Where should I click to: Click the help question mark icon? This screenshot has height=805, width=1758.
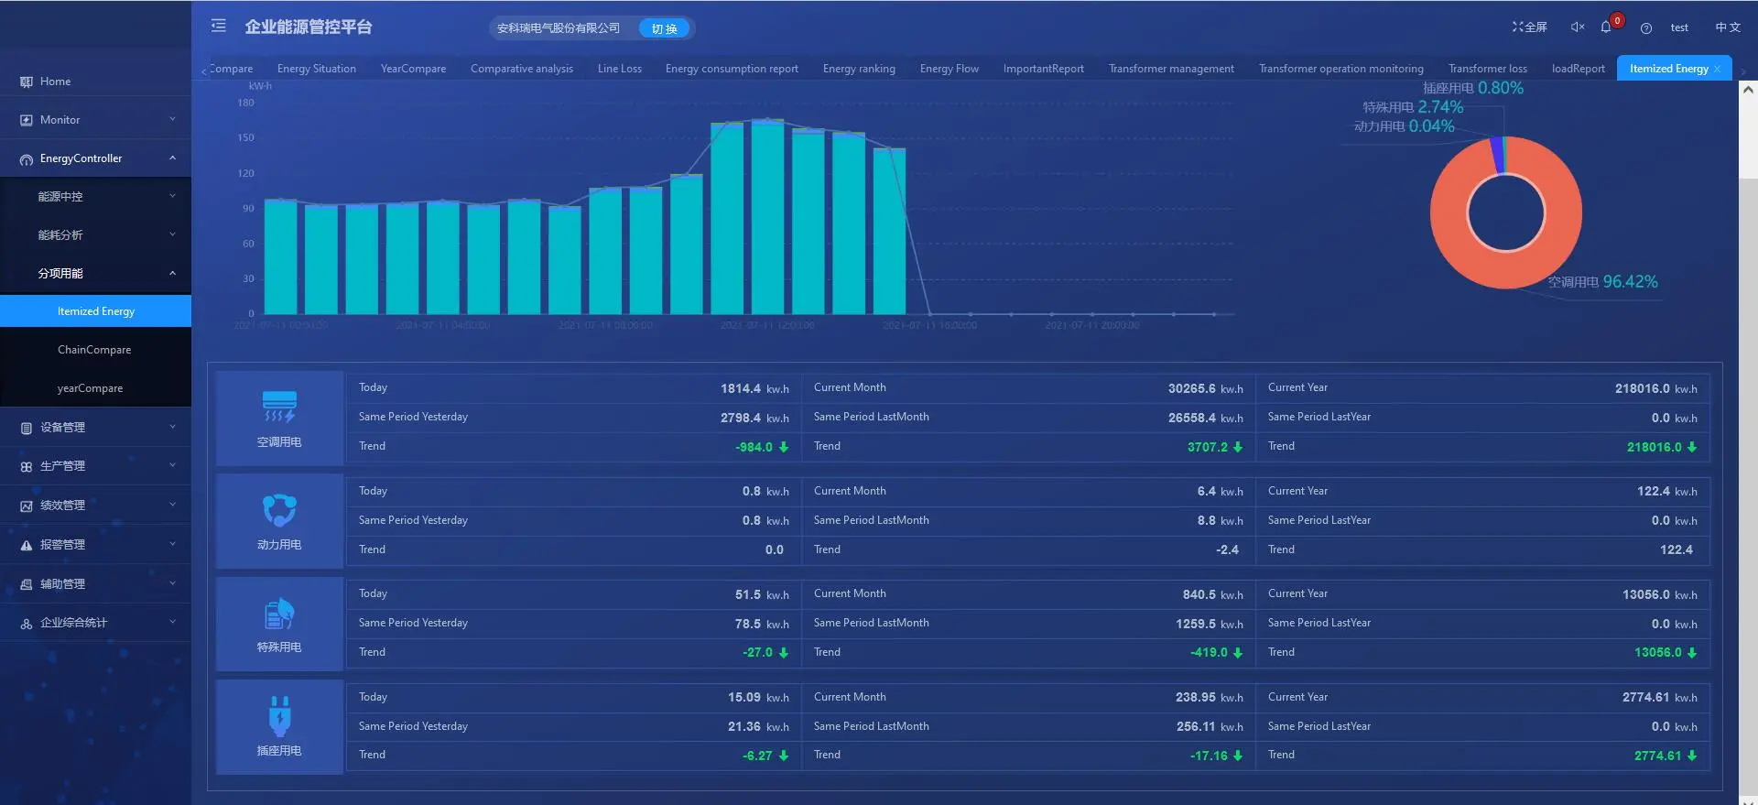[1646, 28]
